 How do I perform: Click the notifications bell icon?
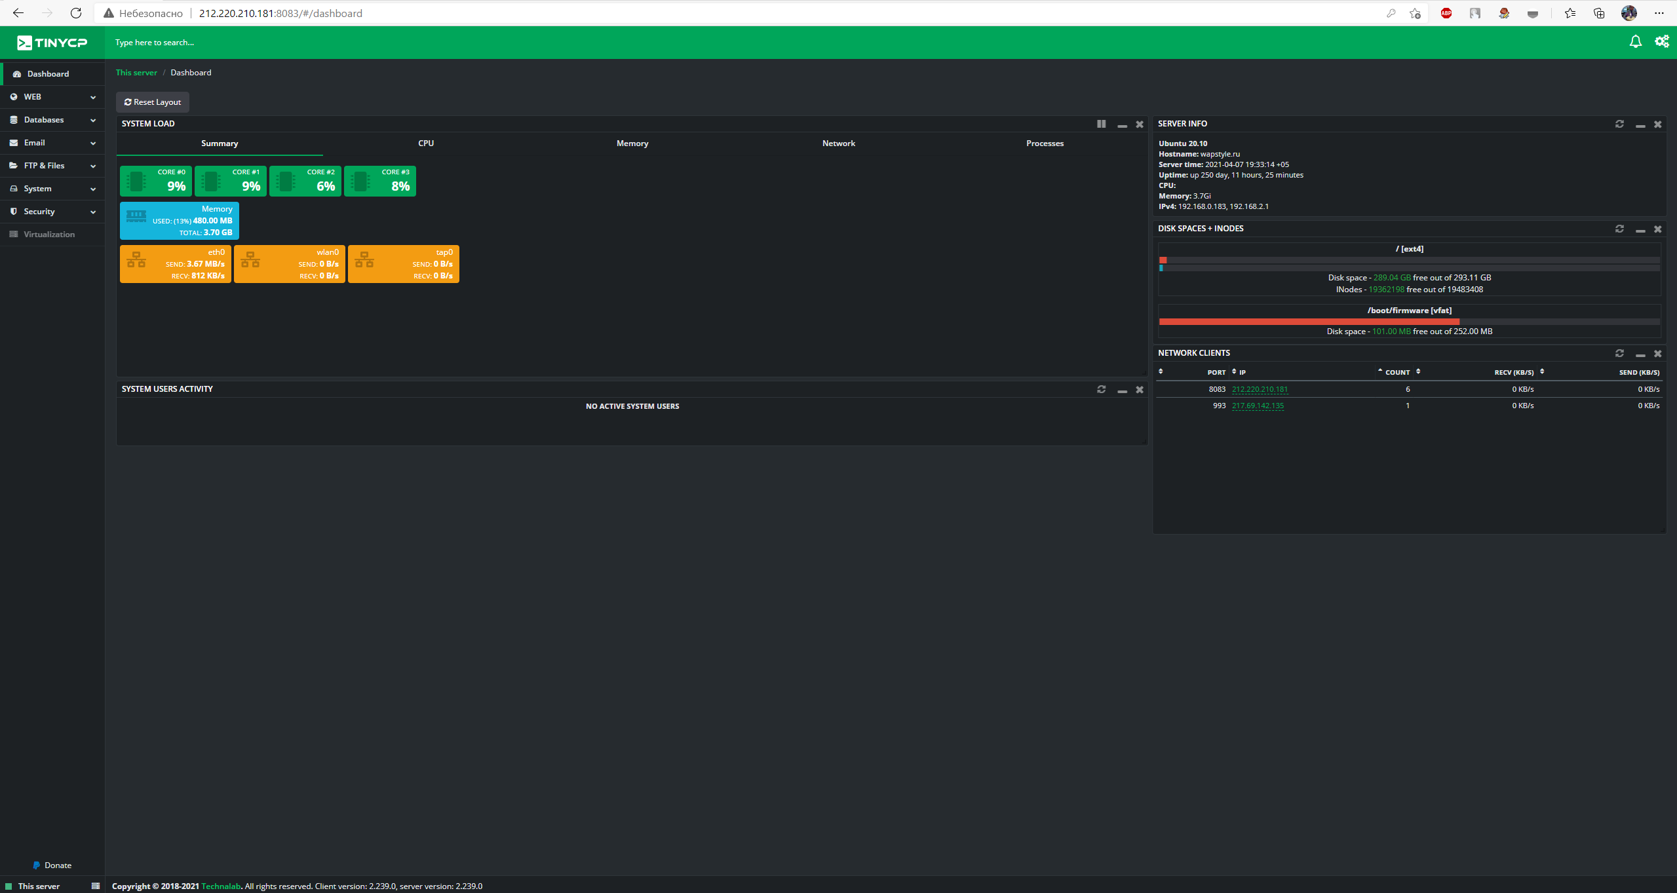pyautogui.click(x=1635, y=42)
